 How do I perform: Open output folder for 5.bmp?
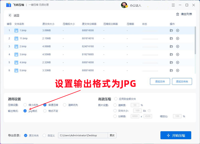(171, 70)
